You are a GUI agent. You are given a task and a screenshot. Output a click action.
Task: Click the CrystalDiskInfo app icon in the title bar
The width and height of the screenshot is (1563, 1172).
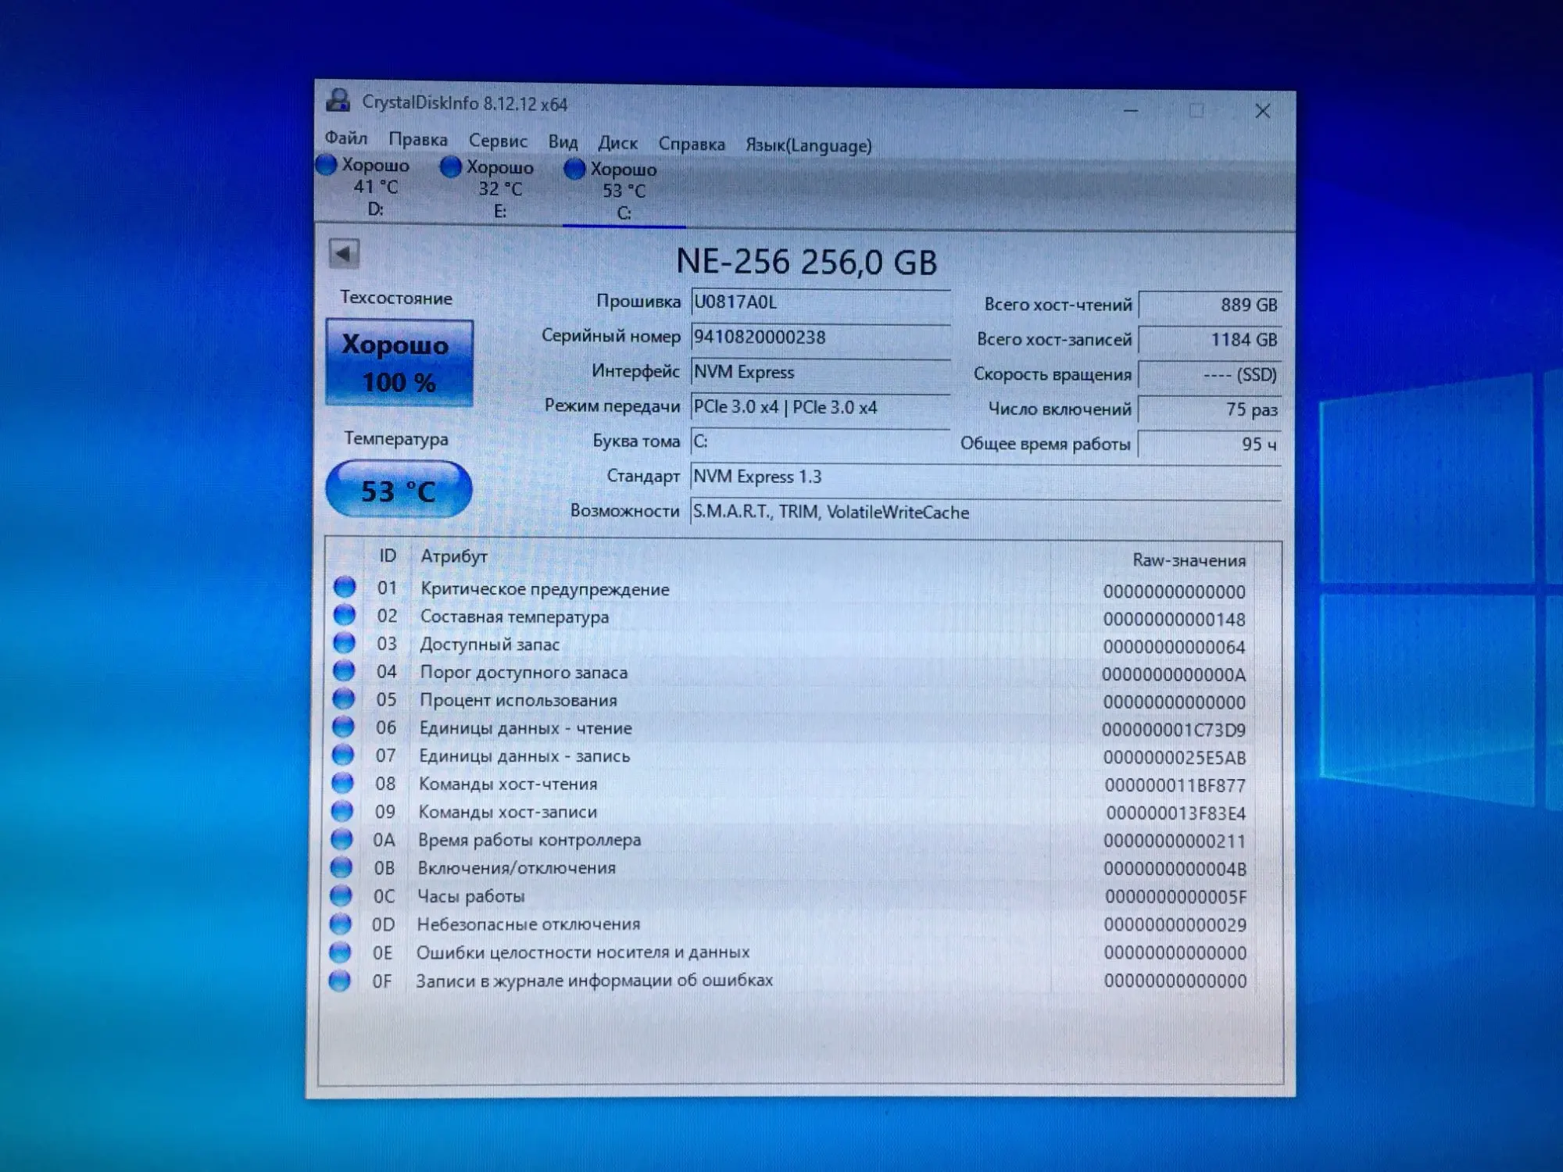click(x=338, y=101)
